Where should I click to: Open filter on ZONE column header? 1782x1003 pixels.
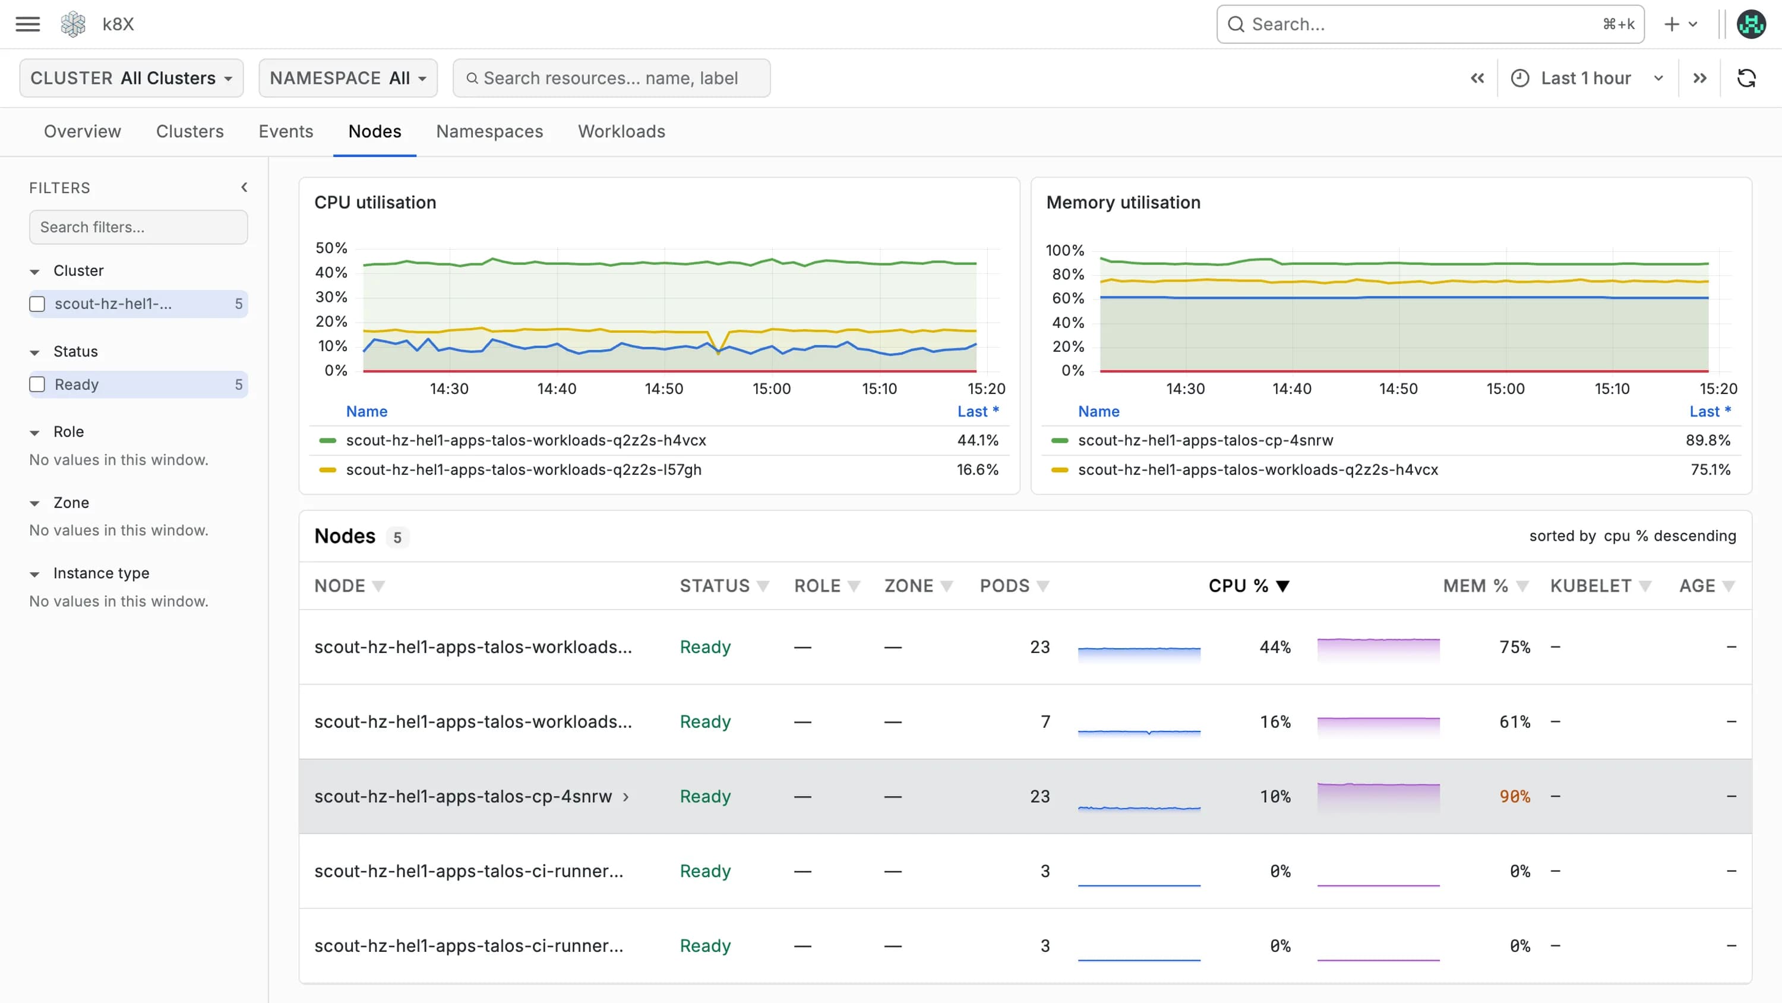pyautogui.click(x=946, y=586)
